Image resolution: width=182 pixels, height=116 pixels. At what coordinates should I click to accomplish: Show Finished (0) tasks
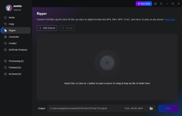(x=16, y=67)
